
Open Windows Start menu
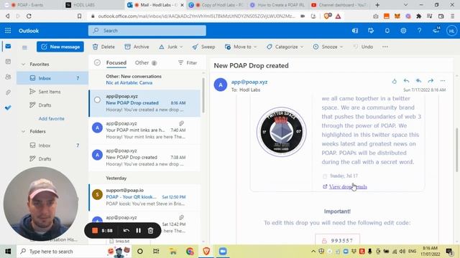[x=8, y=252]
